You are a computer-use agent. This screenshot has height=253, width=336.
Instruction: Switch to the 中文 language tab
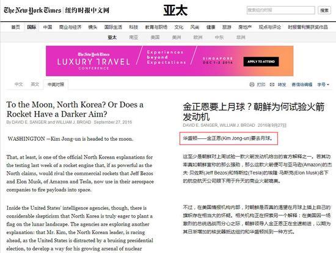[19, 84]
